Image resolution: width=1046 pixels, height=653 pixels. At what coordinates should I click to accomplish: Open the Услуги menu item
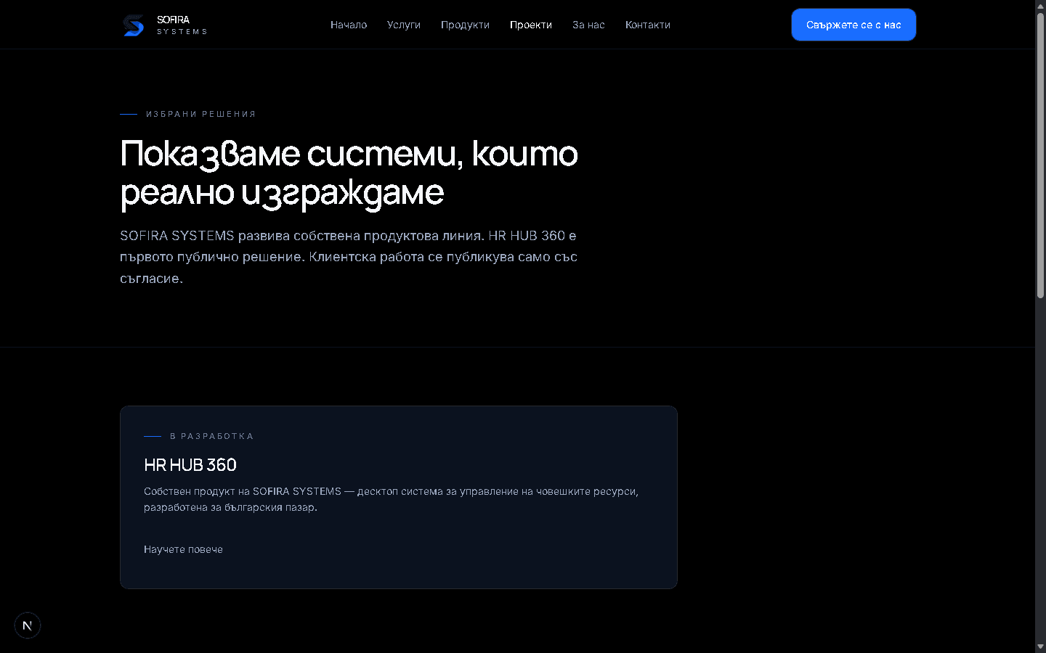(x=404, y=25)
